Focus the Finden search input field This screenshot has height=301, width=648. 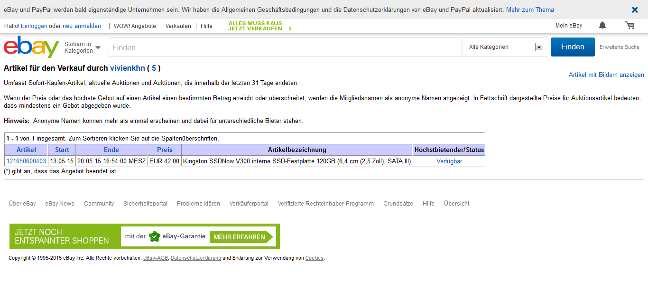pos(285,47)
